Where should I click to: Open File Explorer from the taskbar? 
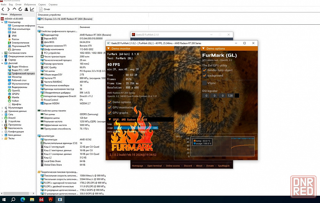click(x=32, y=199)
